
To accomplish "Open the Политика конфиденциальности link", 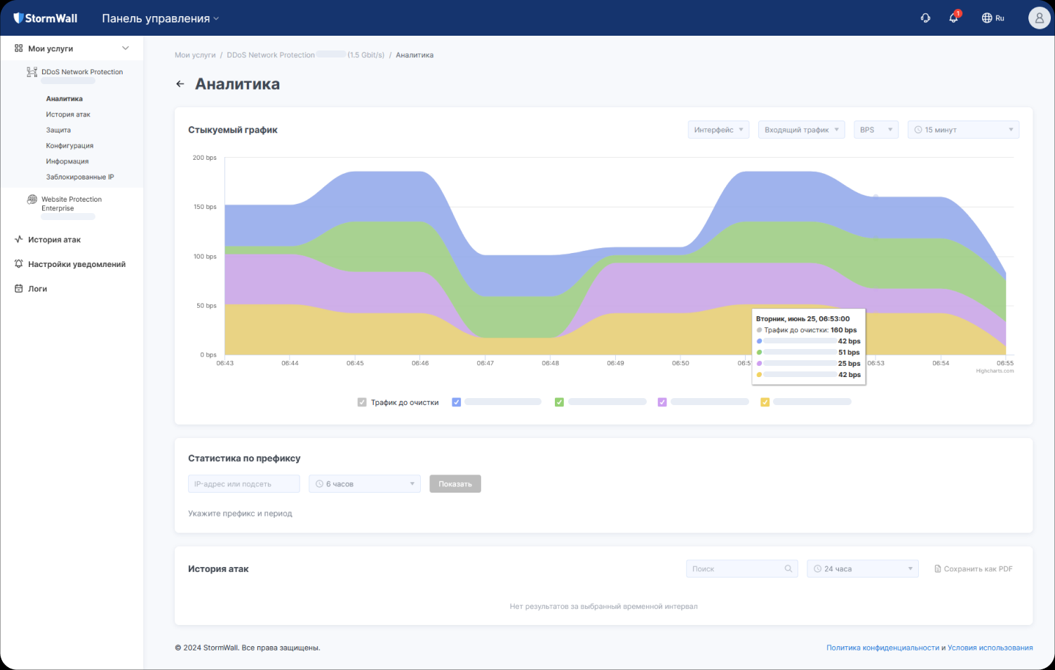I will (x=882, y=648).
